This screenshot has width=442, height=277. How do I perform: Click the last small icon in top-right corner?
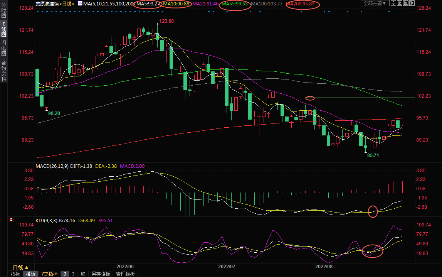click(x=412, y=3)
